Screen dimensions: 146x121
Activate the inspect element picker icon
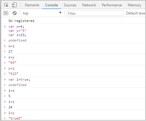(x=6, y=5)
